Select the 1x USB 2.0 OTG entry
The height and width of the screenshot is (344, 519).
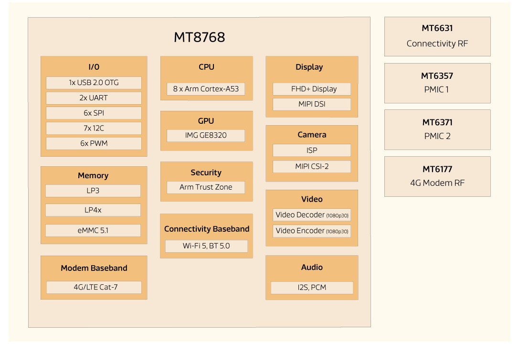(x=93, y=82)
